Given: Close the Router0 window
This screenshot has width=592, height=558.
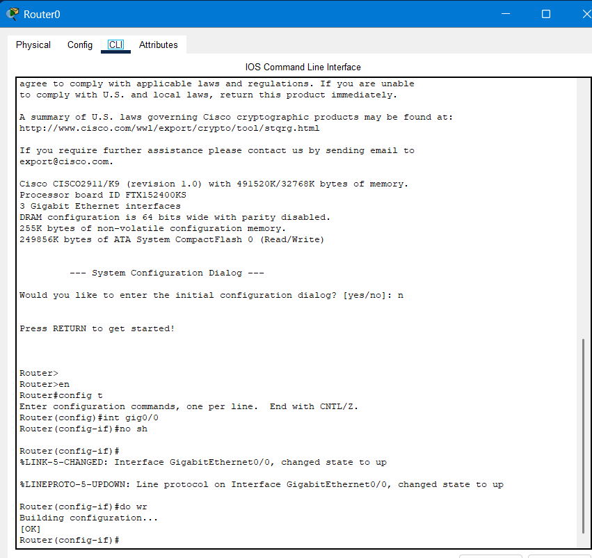Looking at the screenshot, I should click(x=586, y=14).
